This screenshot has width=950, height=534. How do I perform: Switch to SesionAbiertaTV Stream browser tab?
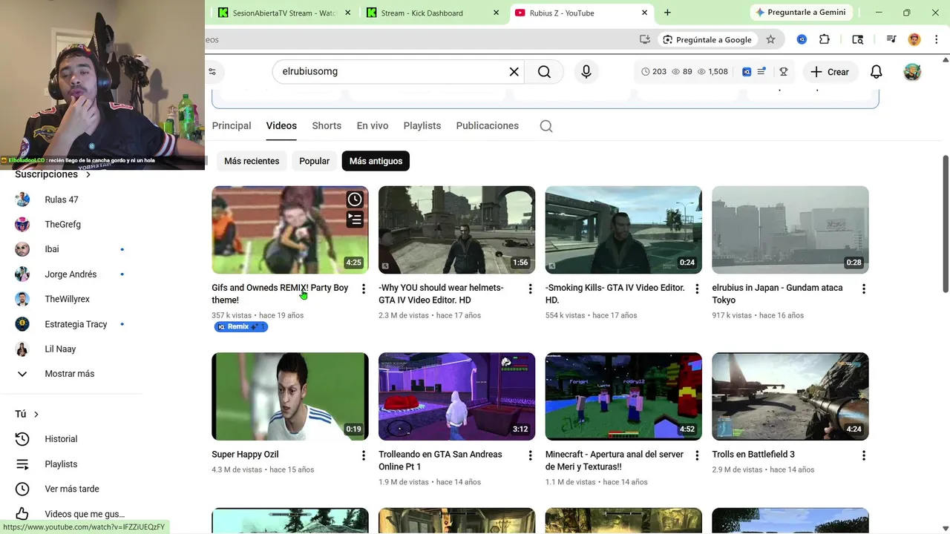click(x=284, y=13)
